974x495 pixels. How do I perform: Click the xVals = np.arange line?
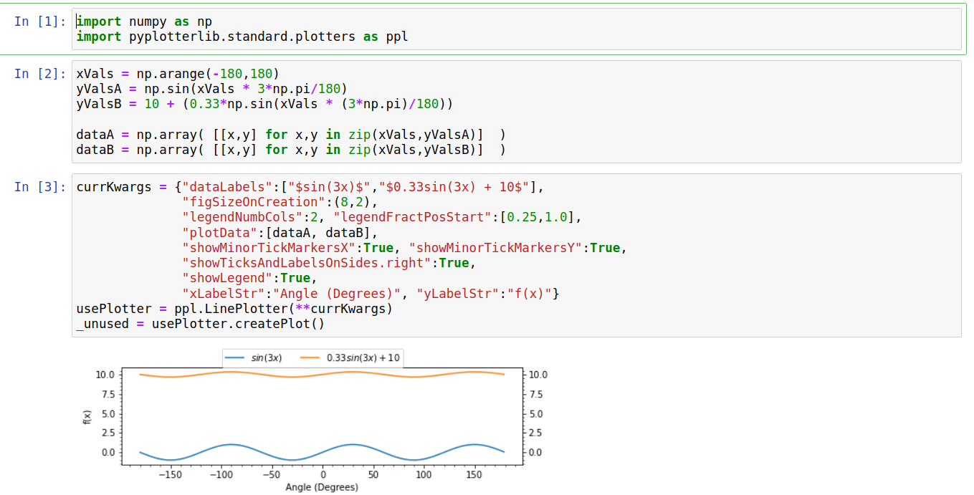click(x=178, y=74)
